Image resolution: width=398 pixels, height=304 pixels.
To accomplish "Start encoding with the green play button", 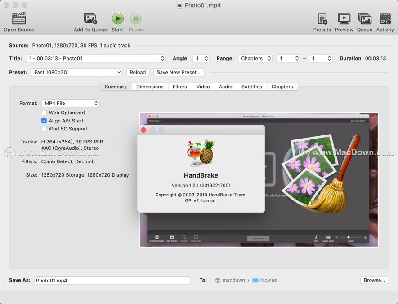I will coord(117,18).
